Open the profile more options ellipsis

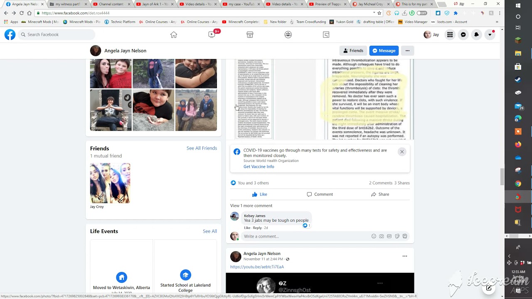tap(407, 51)
